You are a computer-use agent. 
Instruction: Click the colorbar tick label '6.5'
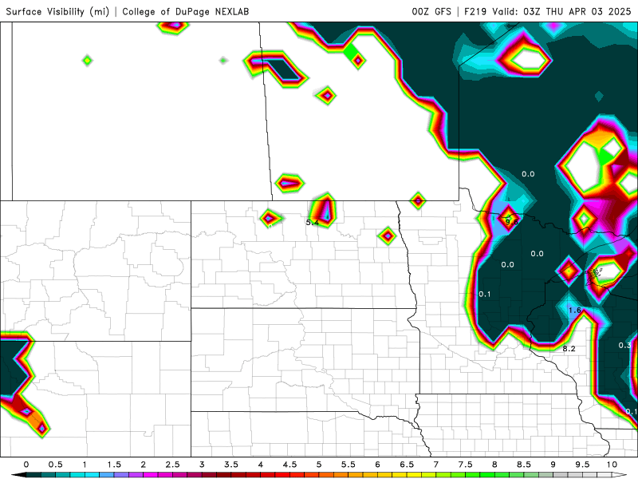pos(407,465)
